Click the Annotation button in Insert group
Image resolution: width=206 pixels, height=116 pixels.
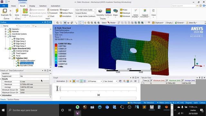point(65,16)
